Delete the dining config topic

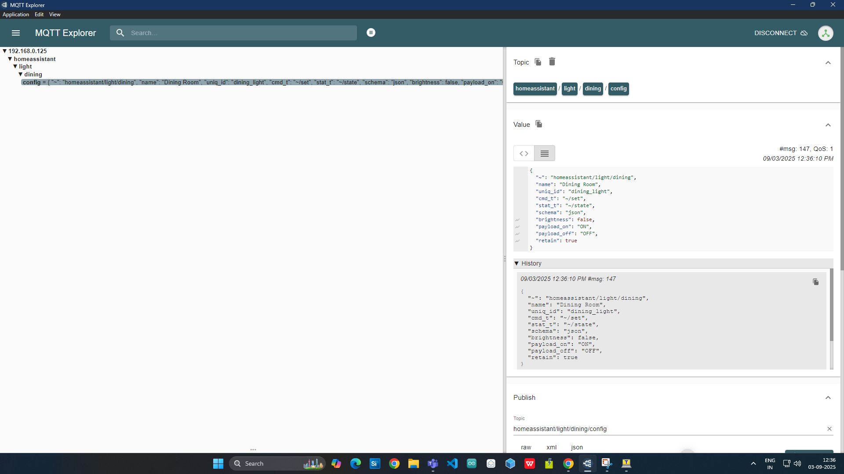point(552,61)
